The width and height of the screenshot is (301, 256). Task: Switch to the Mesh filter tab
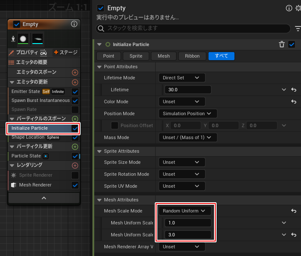[x=163, y=56]
